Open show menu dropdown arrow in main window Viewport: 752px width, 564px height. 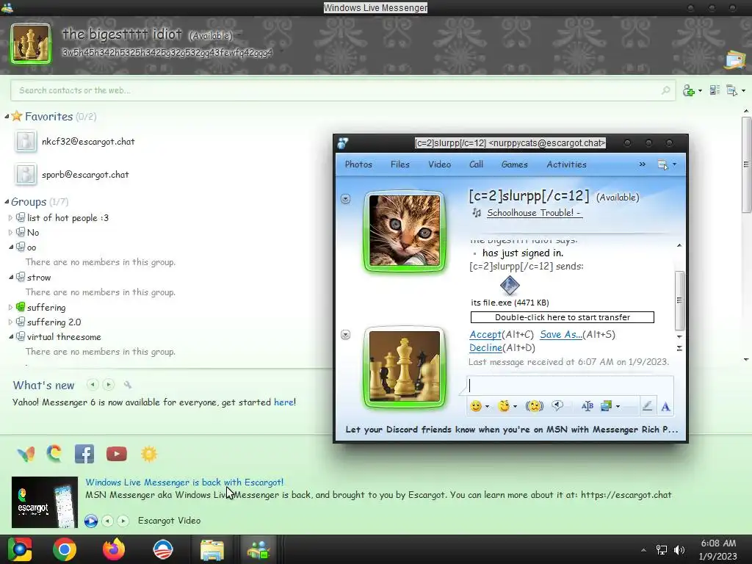tap(743, 90)
